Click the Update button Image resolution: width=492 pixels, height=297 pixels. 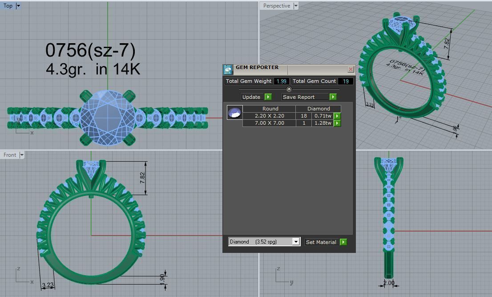pos(251,97)
